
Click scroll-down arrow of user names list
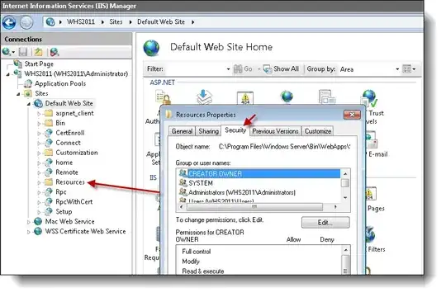pyautogui.click(x=345, y=198)
